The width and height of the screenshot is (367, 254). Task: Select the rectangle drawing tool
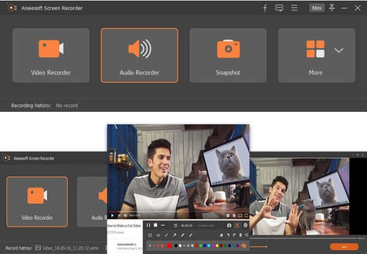(150, 235)
